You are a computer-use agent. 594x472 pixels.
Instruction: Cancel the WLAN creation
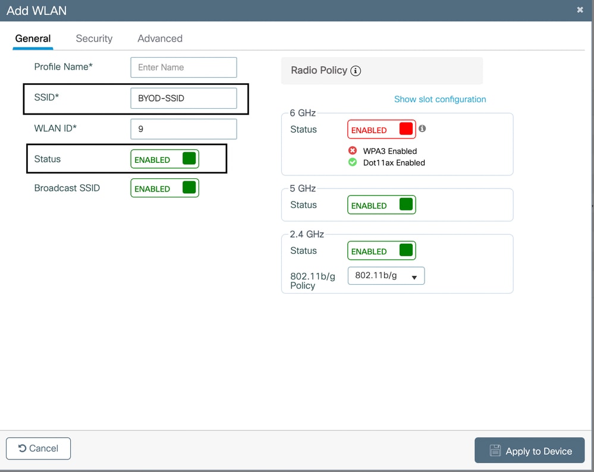38,448
